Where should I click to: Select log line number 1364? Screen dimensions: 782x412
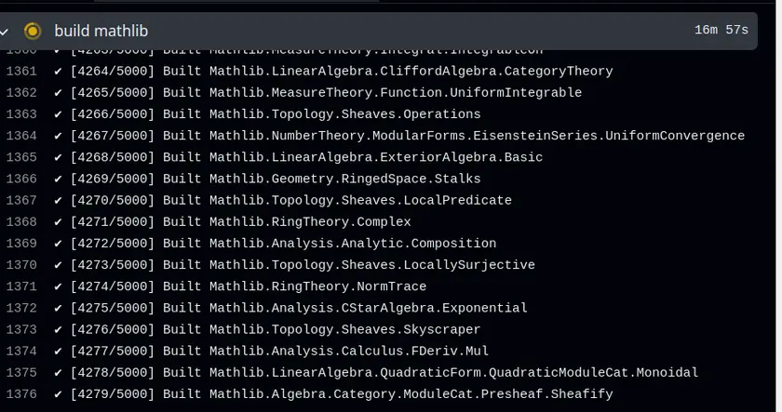(21, 136)
